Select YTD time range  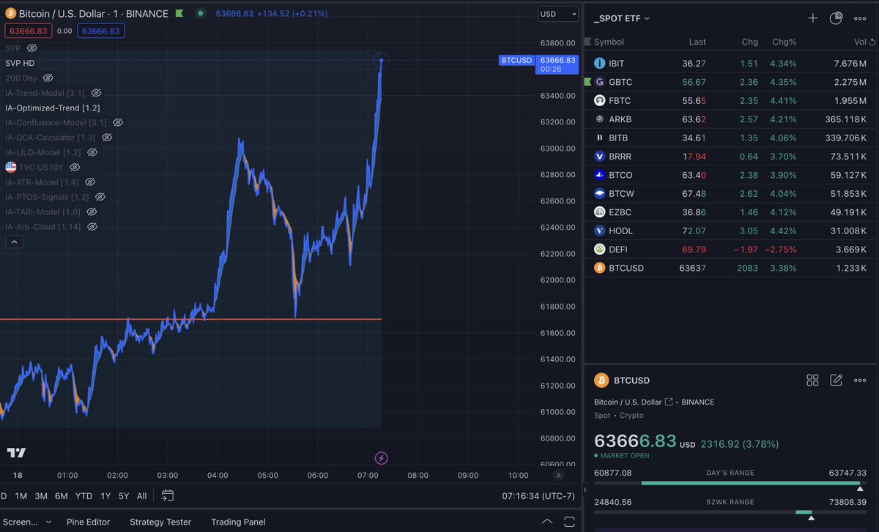coord(84,495)
